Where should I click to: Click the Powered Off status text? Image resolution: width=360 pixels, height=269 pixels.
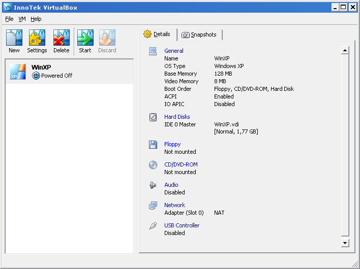tap(57, 76)
